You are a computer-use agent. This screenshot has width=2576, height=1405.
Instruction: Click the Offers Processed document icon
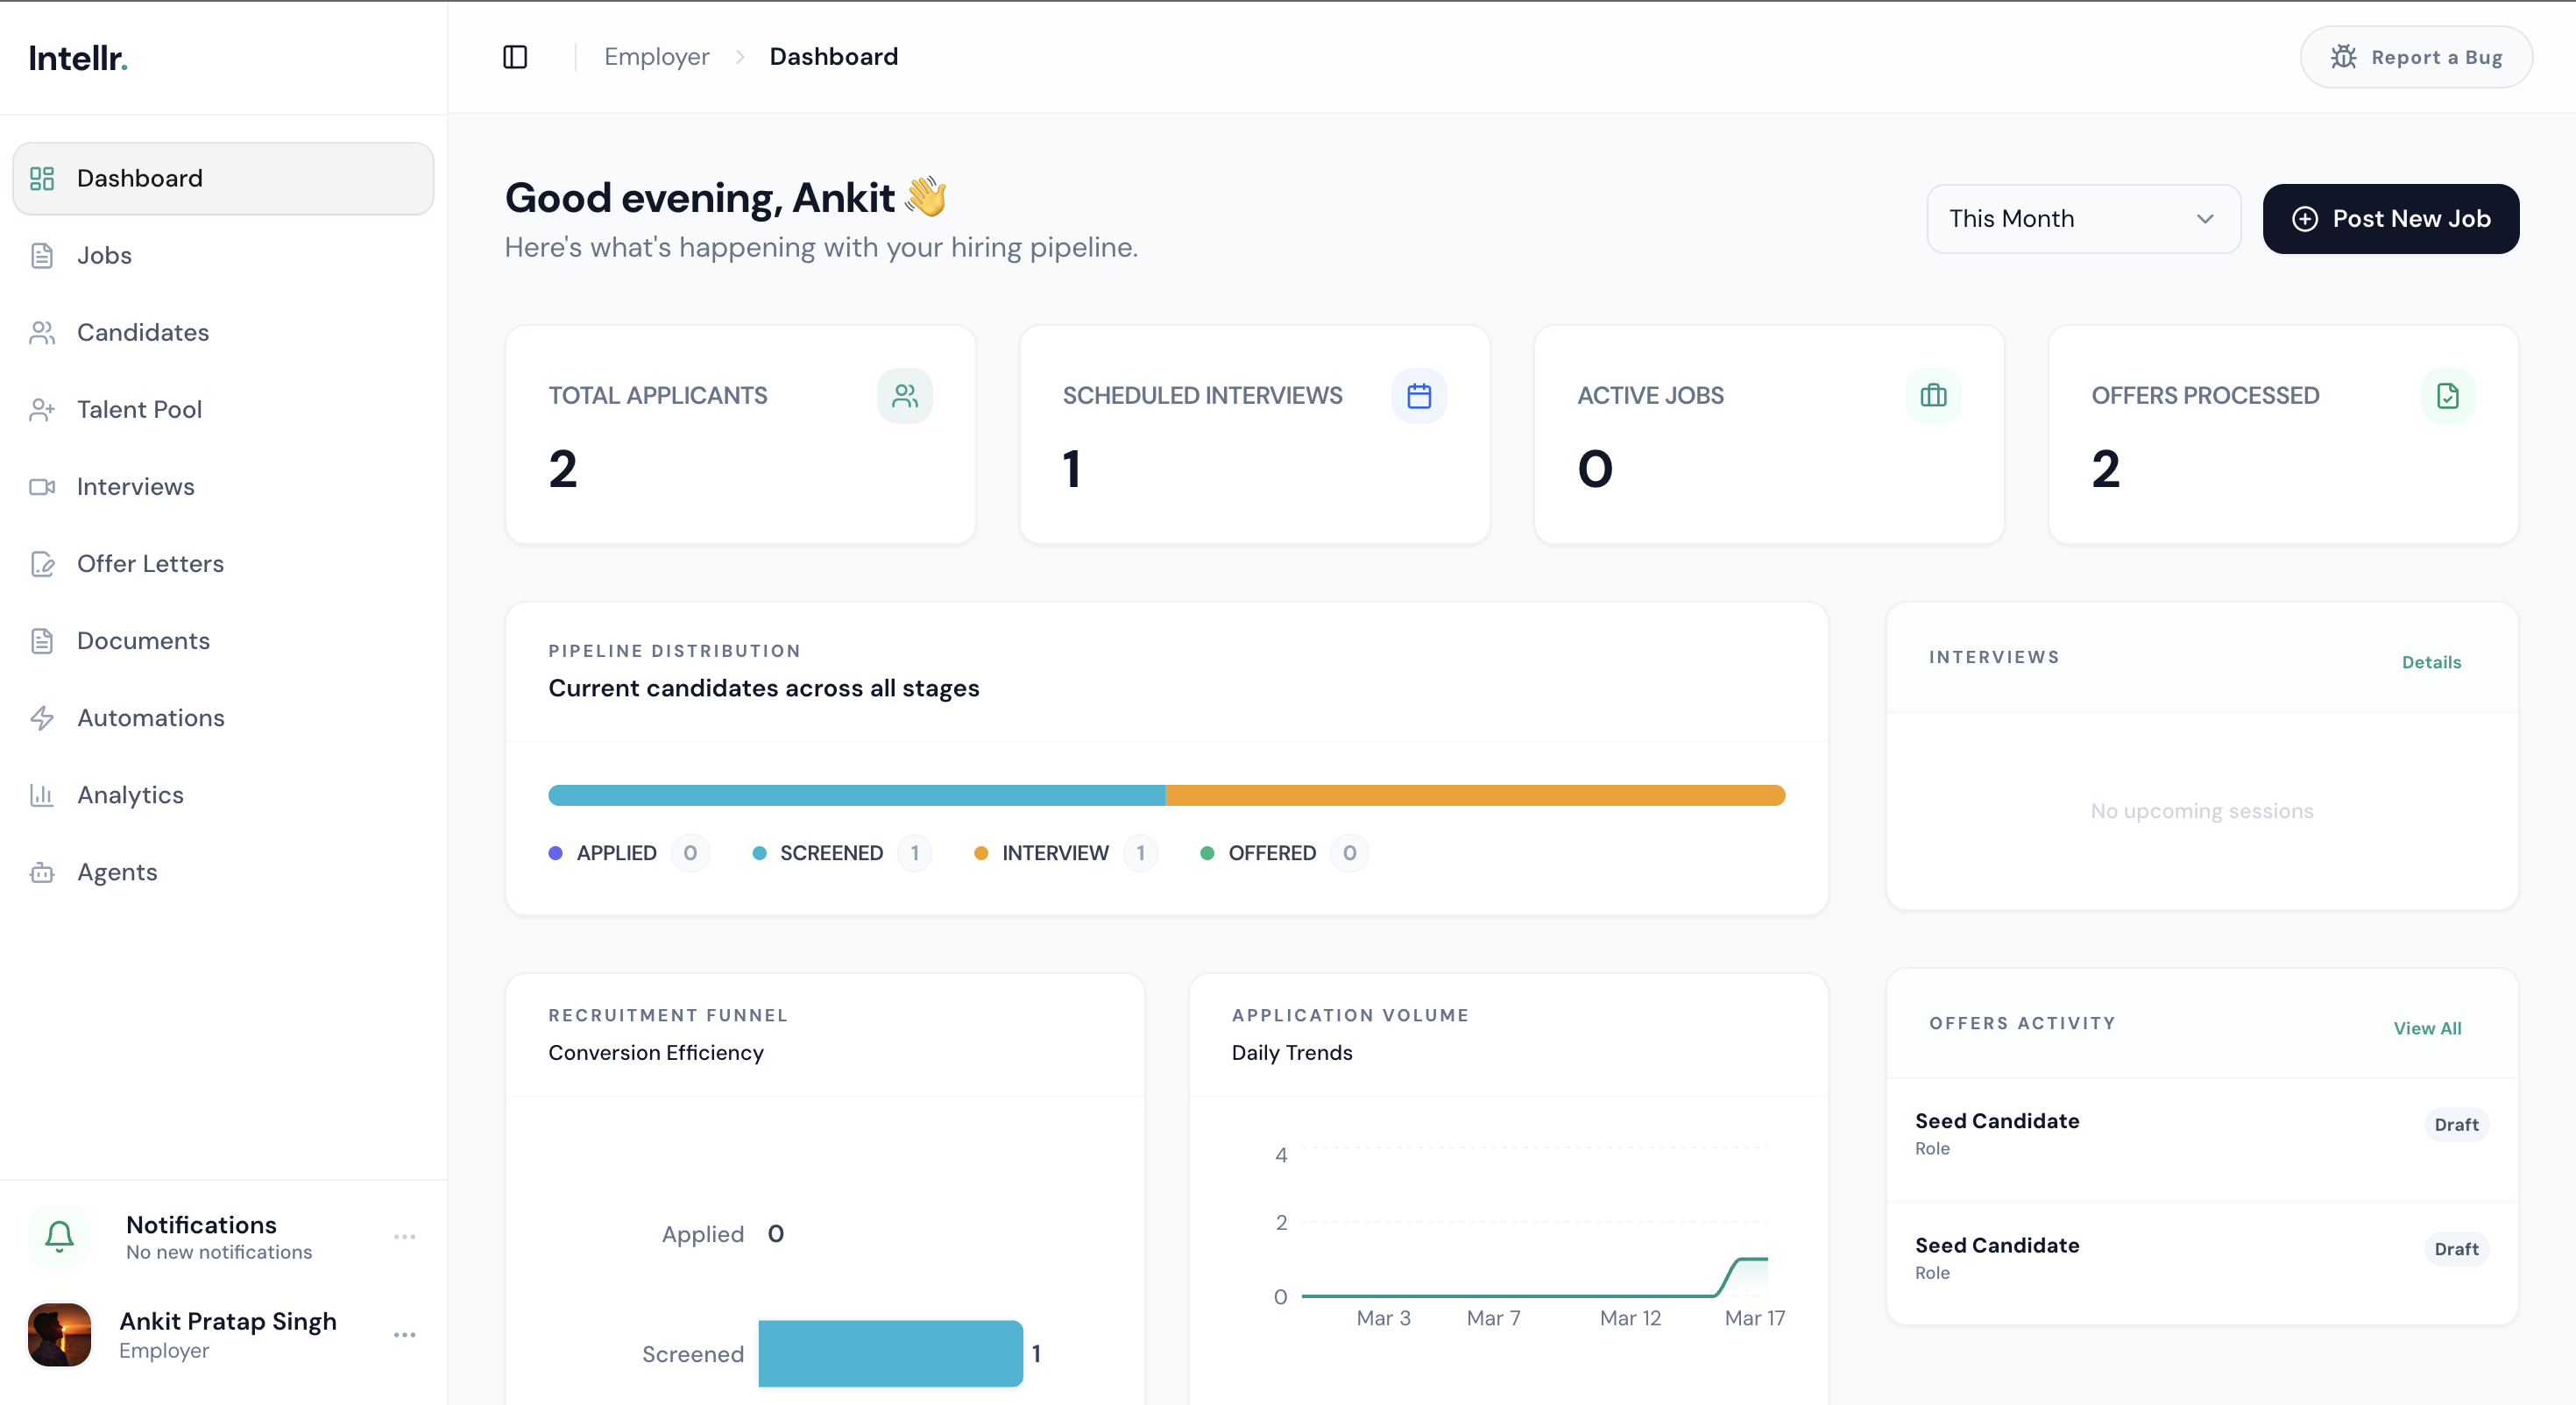click(x=2447, y=396)
